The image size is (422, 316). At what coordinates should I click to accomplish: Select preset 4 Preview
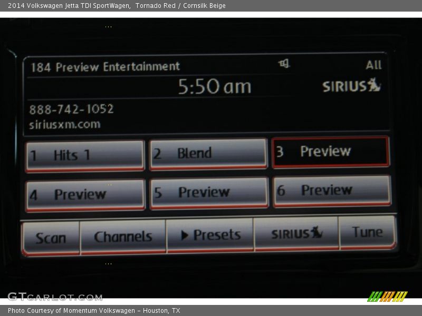pos(85,195)
